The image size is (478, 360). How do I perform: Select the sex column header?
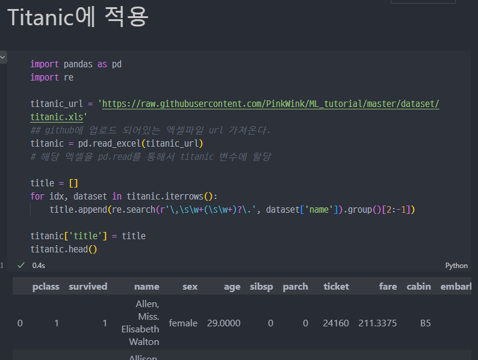190,287
